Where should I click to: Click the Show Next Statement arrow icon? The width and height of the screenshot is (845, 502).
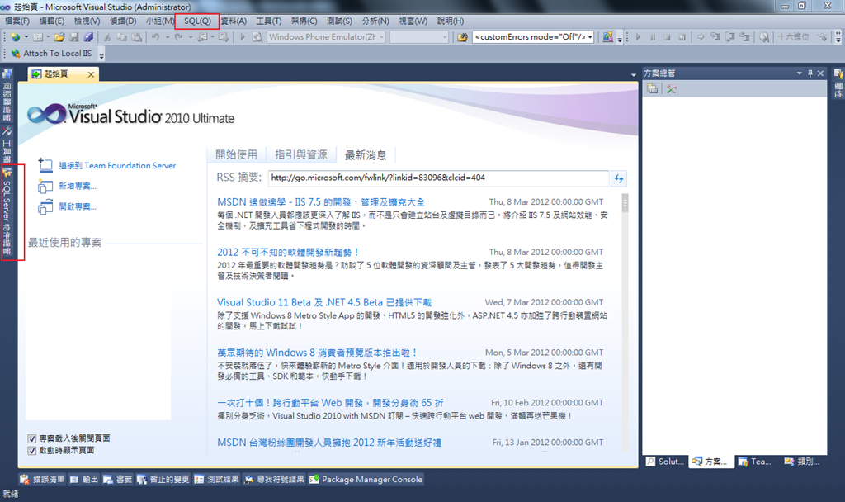coord(701,37)
